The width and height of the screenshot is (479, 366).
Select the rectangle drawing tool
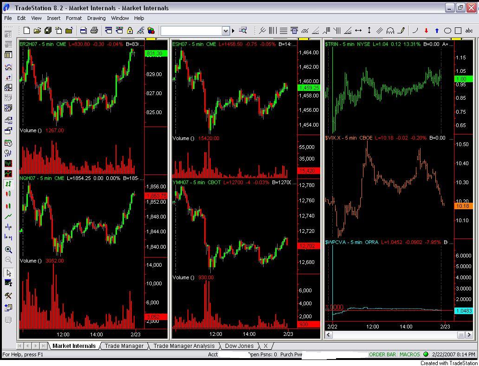tap(458, 31)
